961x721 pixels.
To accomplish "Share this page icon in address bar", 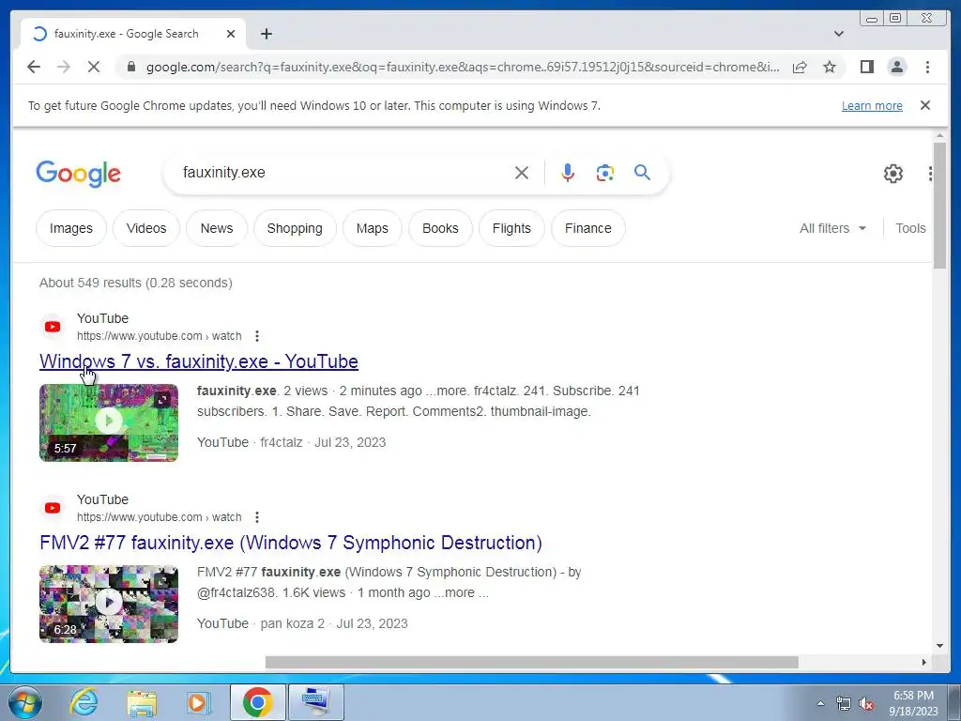I will click(x=800, y=67).
